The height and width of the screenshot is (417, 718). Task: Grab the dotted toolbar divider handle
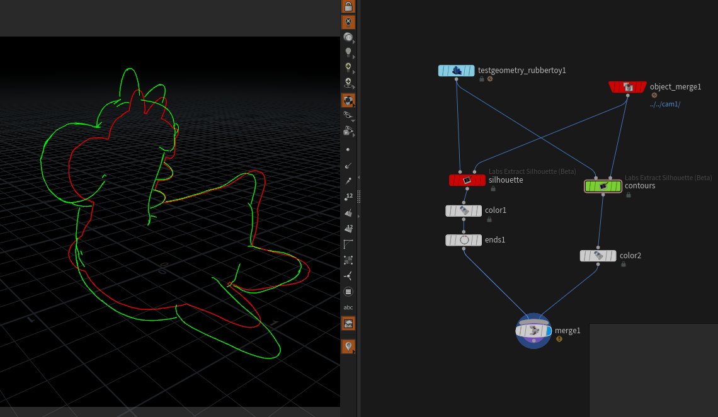[358, 197]
